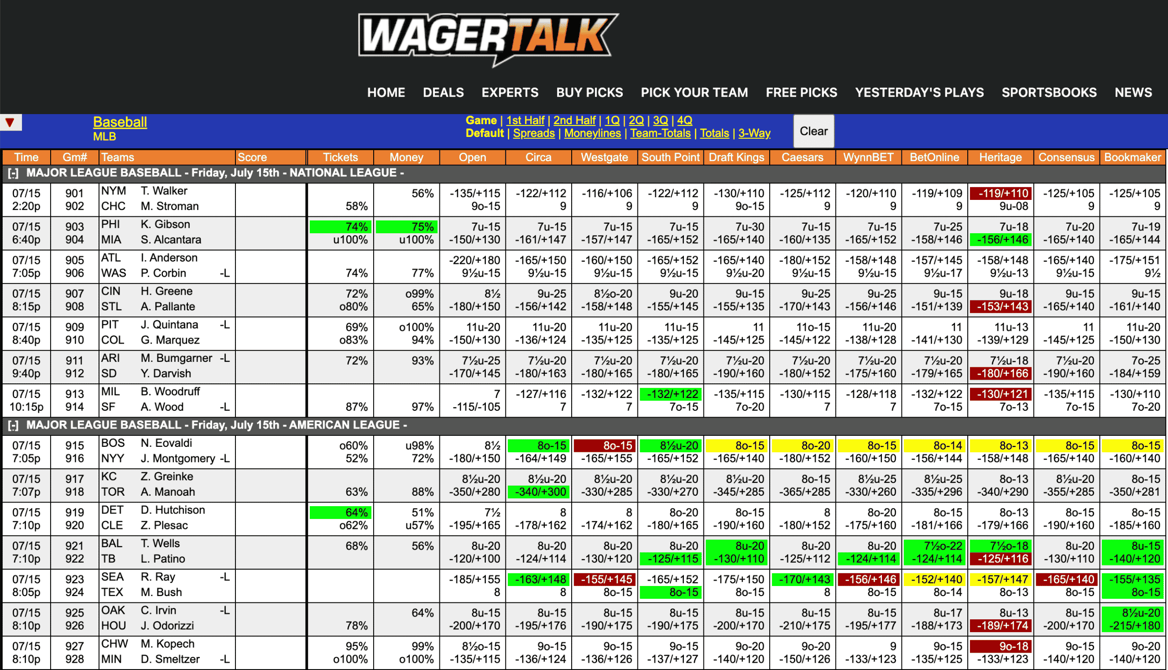Click the MLB league label

[x=104, y=136]
